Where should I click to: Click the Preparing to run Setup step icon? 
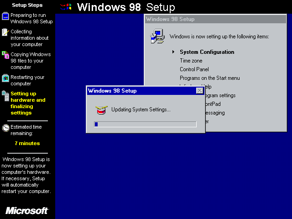coord(5,16)
